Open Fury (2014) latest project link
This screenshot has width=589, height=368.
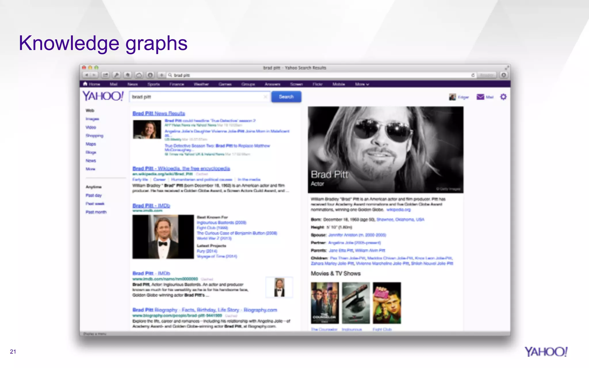(207, 251)
